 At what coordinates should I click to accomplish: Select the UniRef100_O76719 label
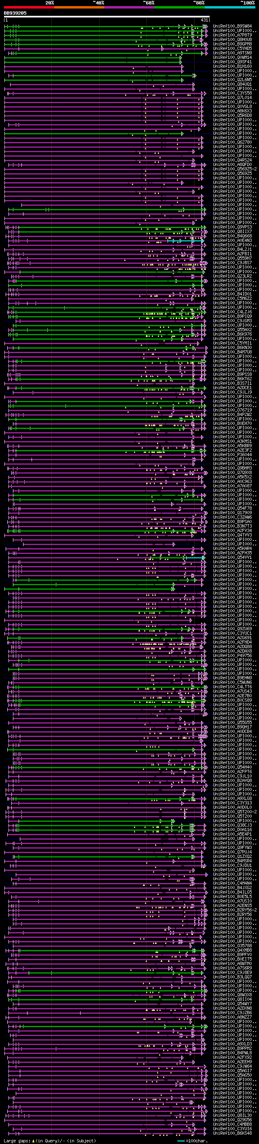pyautogui.click(x=232, y=410)
